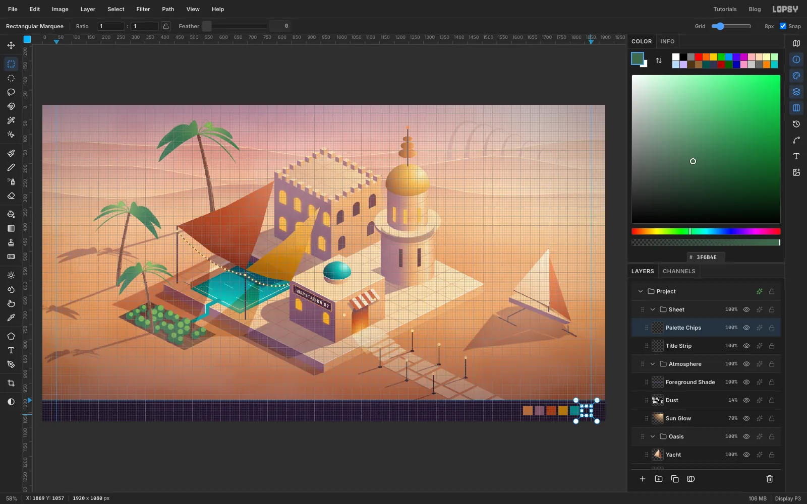807x504 pixels.
Task: Collapse the Project folder
Action: [x=641, y=291]
